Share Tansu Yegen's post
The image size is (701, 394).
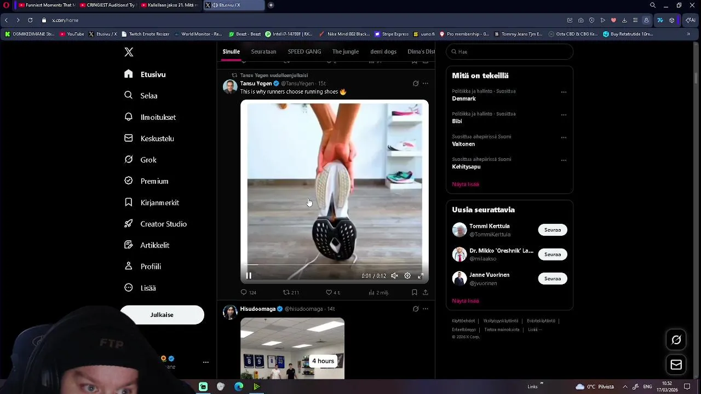click(x=426, y=293)
